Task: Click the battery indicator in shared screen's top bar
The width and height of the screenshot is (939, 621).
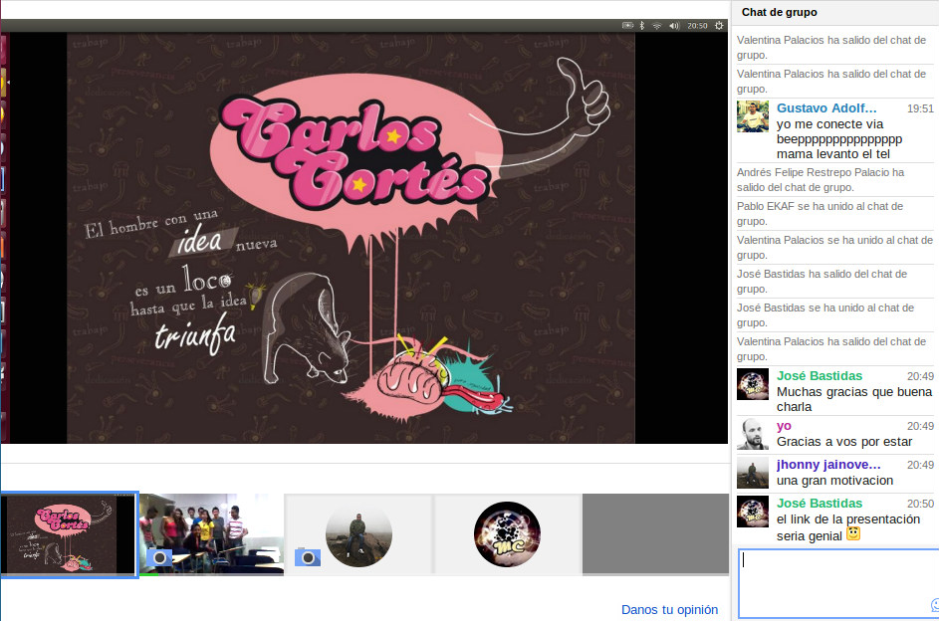Action: click(627, 26)
